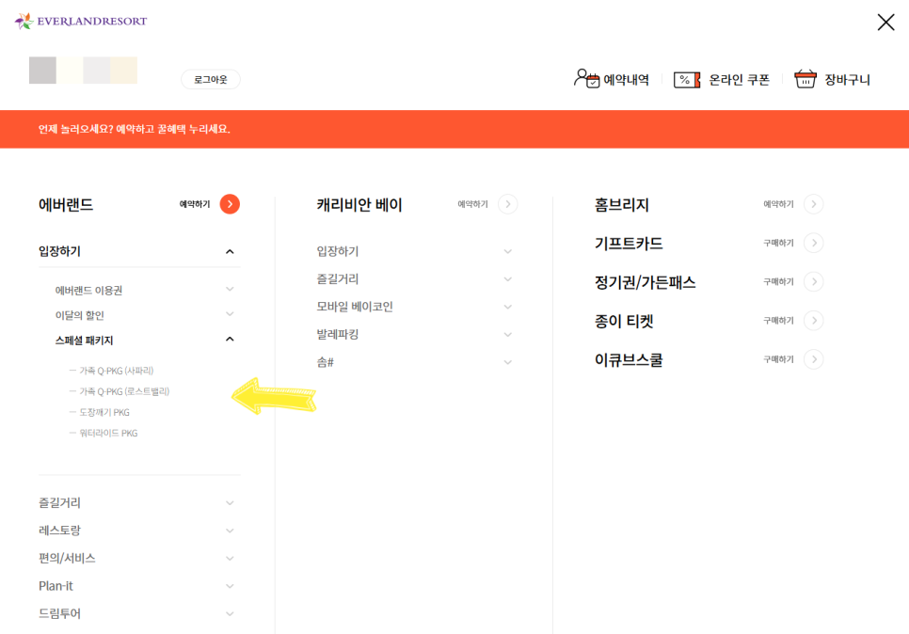This screenshot has height=634, width=909.
Task: Click arrow circle beside 이큐브스쿨 구매하기
Action: coord(814,359)
